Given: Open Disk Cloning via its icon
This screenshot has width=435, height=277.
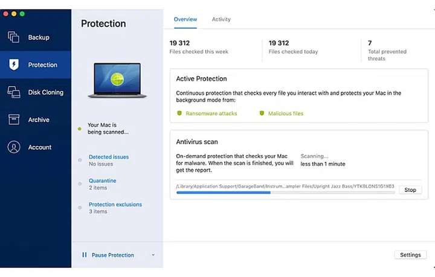Looking at the screenshot, I should click(x=13, y=92).
